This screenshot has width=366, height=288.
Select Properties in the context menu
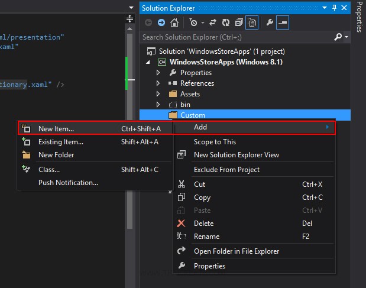[254, 266]
